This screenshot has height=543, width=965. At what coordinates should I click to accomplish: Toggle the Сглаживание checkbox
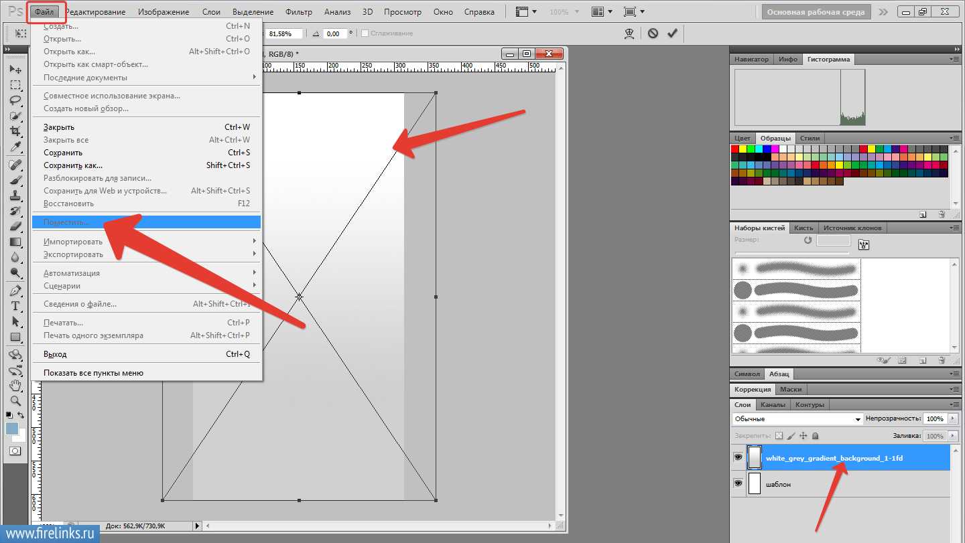[365, 33]
